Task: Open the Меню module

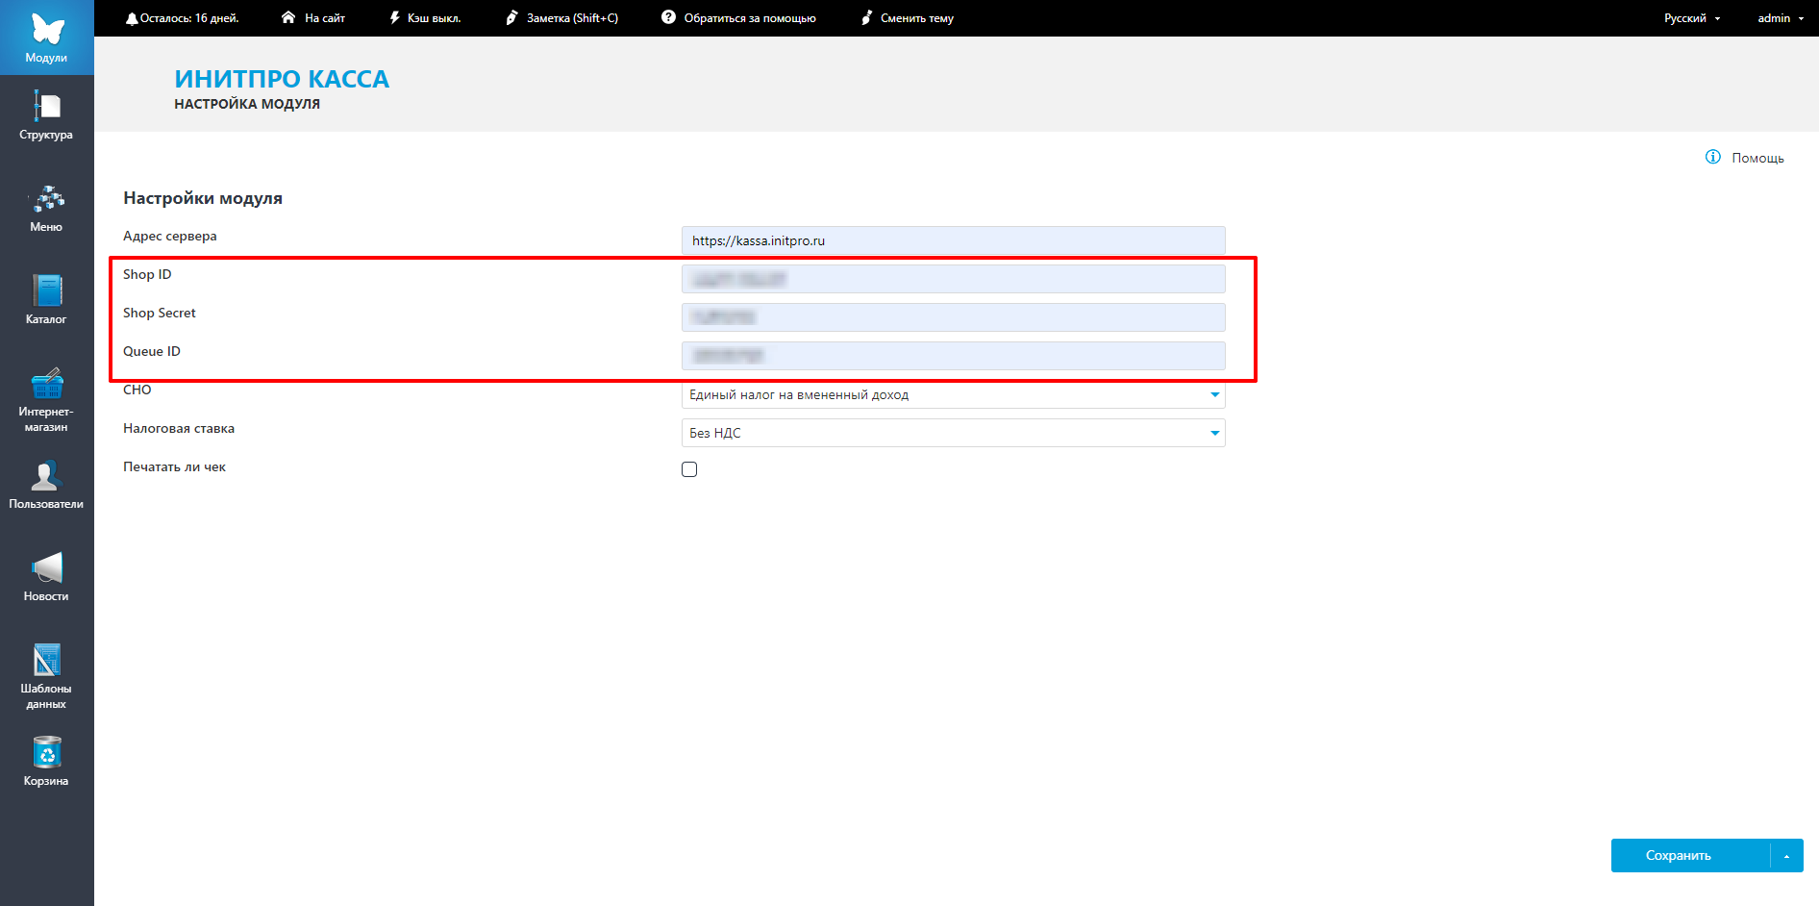Action: pyautogui.click(x=46, y=209)
